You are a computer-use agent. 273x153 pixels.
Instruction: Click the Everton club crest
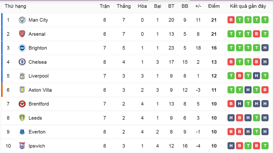[22, 132]
